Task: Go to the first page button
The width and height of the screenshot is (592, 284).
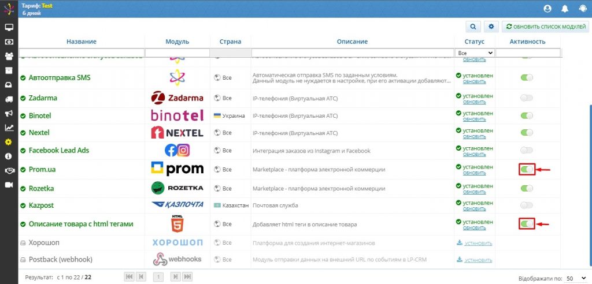Action: pyautogui.click(x=129, y=277)
